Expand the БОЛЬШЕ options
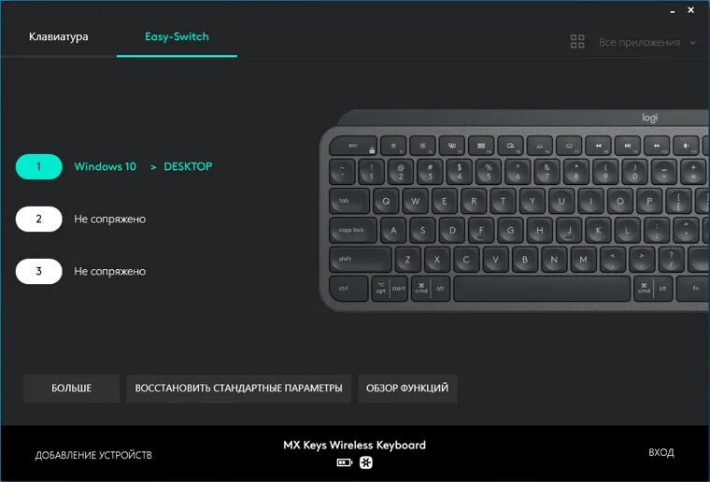This screenshot has width=710, height=482. point(72,389)
